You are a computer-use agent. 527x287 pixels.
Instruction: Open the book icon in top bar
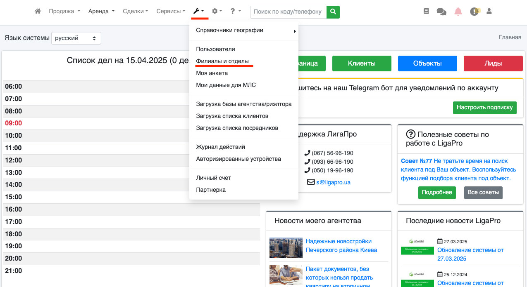(426, 12)
